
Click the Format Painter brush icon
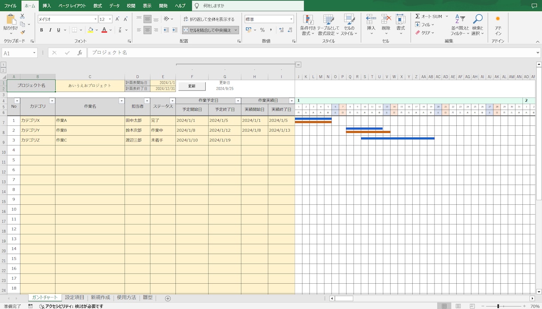[x=22, y=32]
